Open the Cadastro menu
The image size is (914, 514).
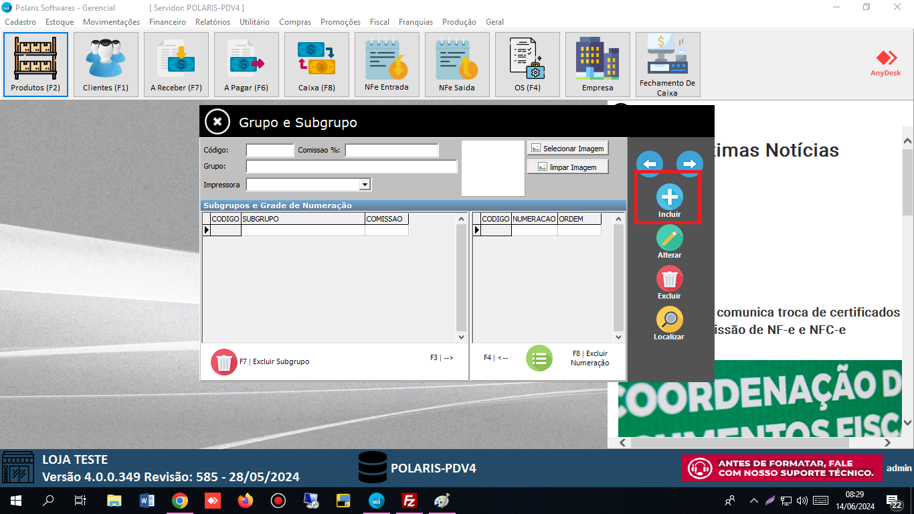[x=20, y=22]
